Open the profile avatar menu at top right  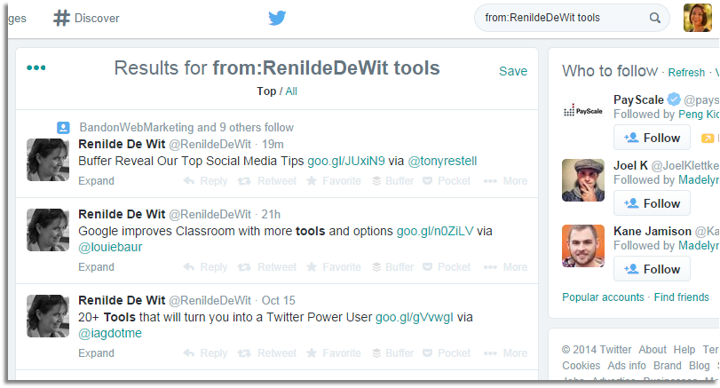pos(698,18)
